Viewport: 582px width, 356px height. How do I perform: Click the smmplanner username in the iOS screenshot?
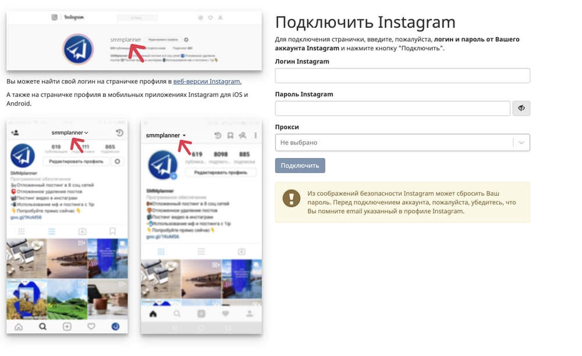coord(70,132)
